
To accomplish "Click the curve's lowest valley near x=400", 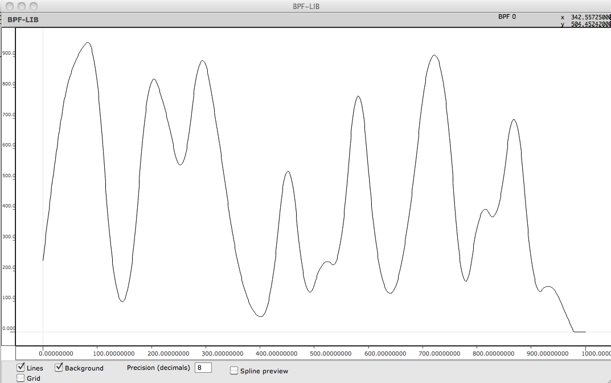I will pos(260,316).
